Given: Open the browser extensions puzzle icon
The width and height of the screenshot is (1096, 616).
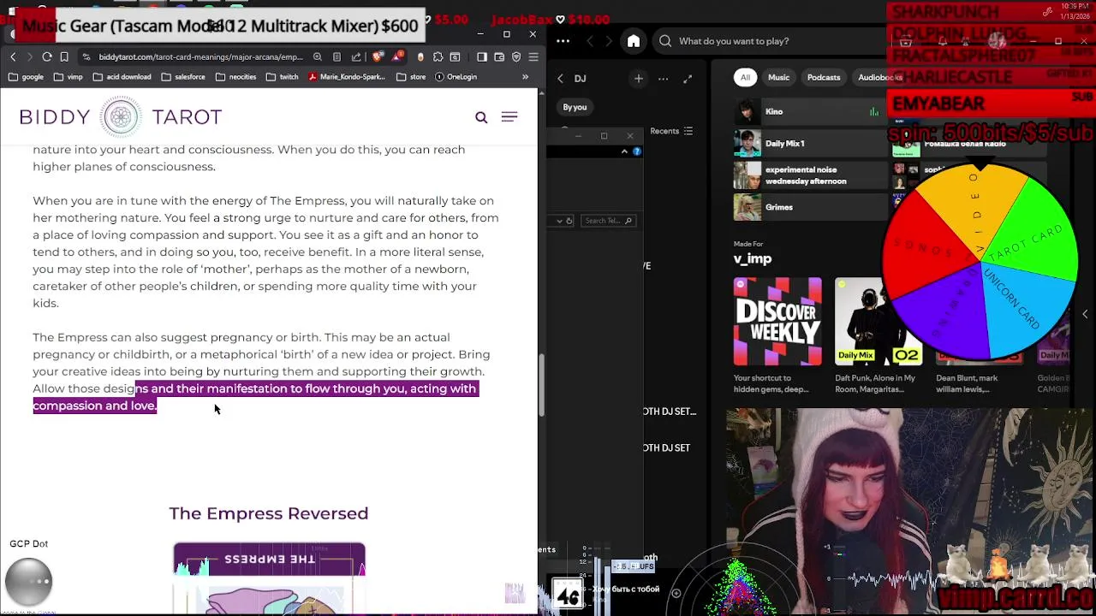Looking at the screenshot, I should pyautogui.click(x=438, y=56).
